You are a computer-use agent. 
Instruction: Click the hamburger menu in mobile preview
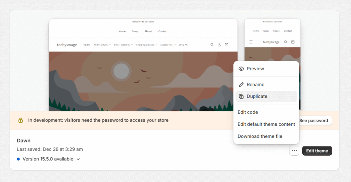click(251, 42)
